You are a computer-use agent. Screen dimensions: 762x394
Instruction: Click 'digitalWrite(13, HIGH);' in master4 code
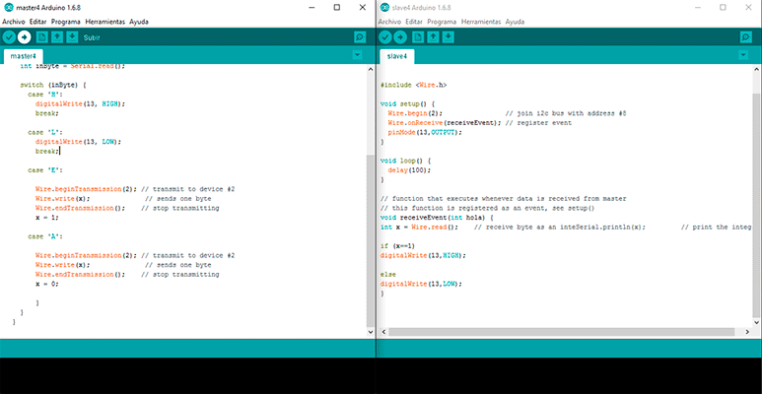pyautogui.click(x=80, y=103)
